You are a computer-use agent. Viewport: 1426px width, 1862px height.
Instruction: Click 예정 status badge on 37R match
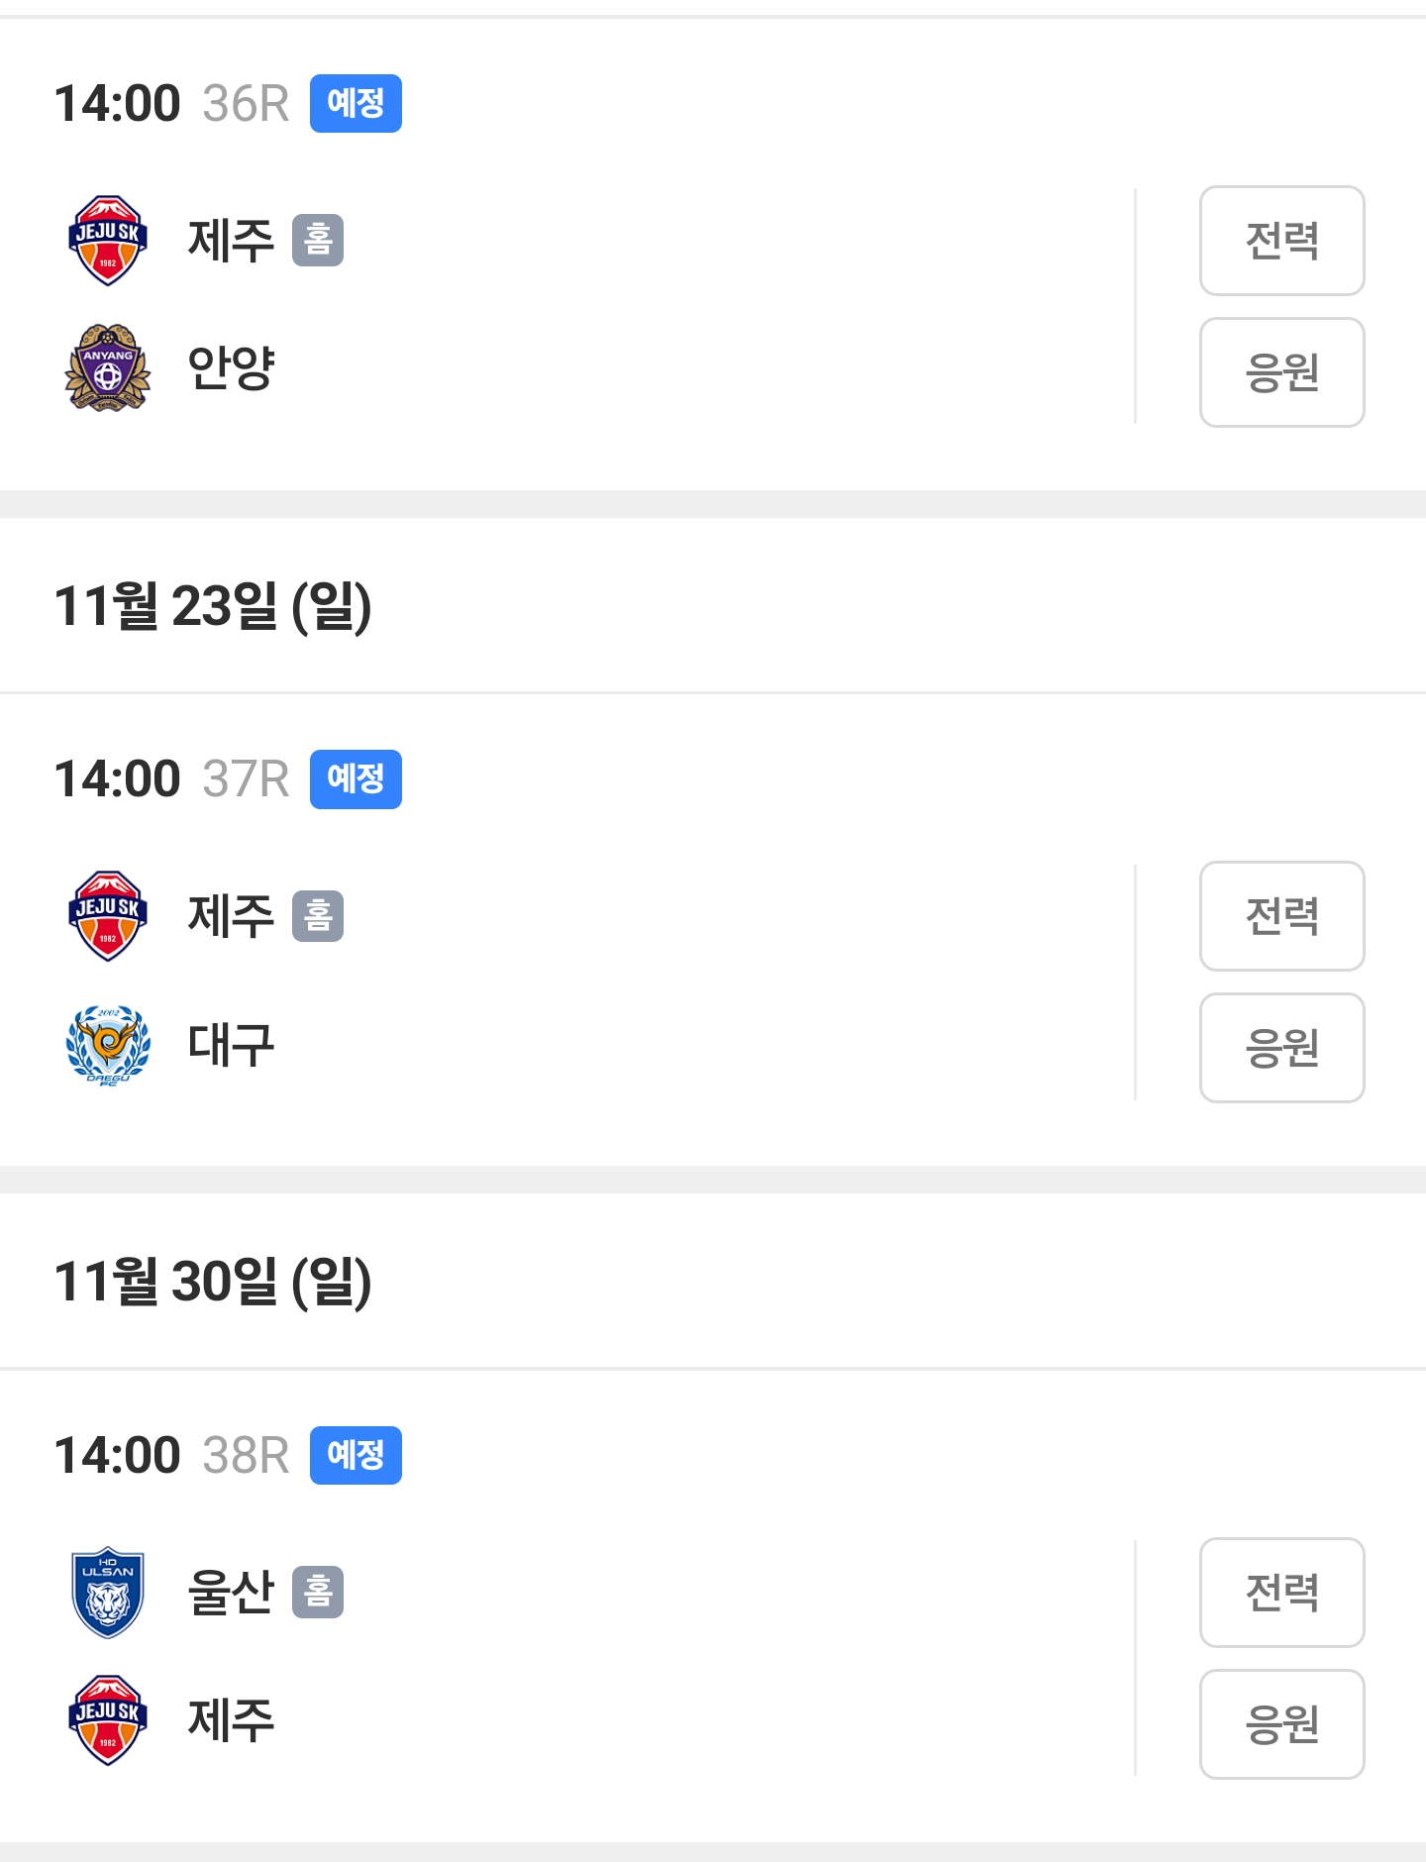click(356, 779)
